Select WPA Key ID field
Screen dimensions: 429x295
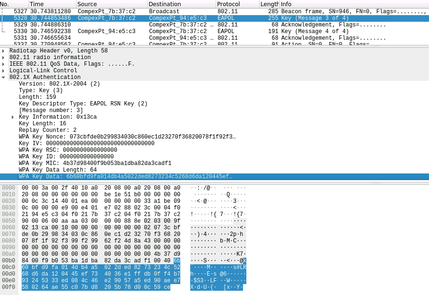[x=66, y=156]
